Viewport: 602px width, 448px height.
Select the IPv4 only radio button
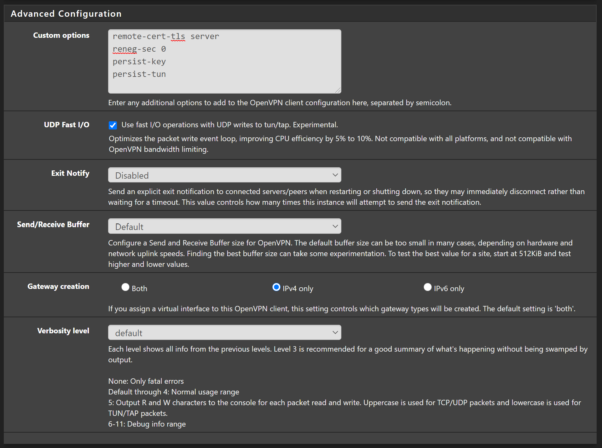276,287
